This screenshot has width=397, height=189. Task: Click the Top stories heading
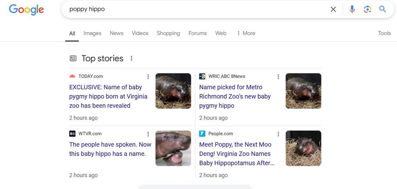click(x=103, y=58)
